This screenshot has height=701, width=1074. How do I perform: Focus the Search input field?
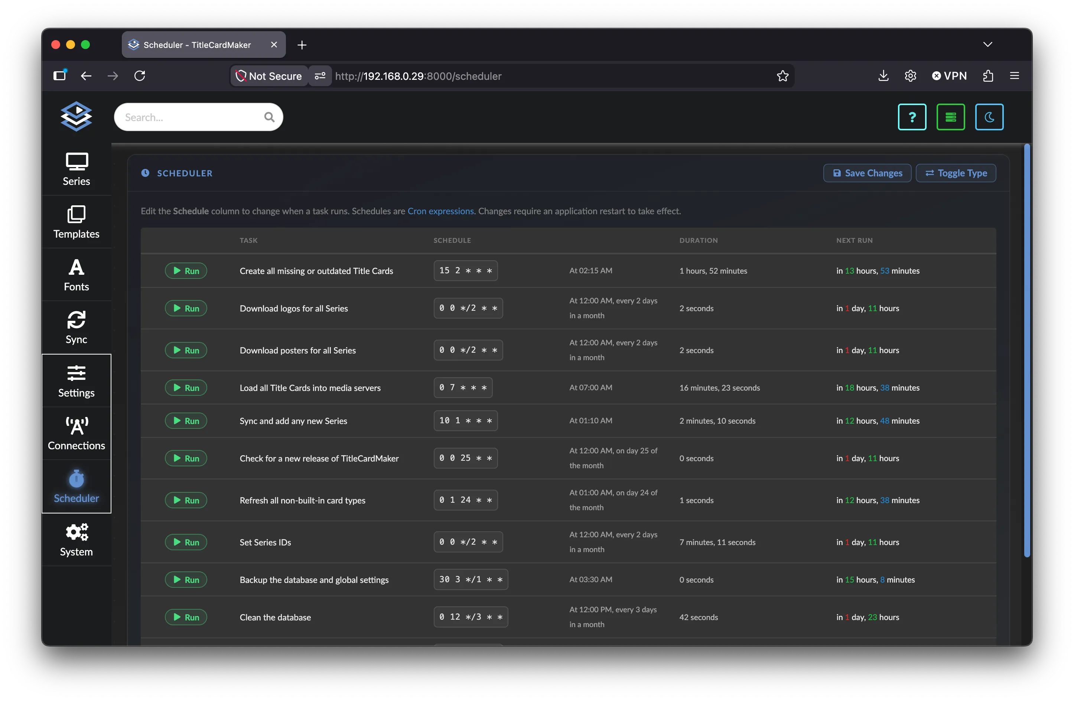[x=199, y=117]
